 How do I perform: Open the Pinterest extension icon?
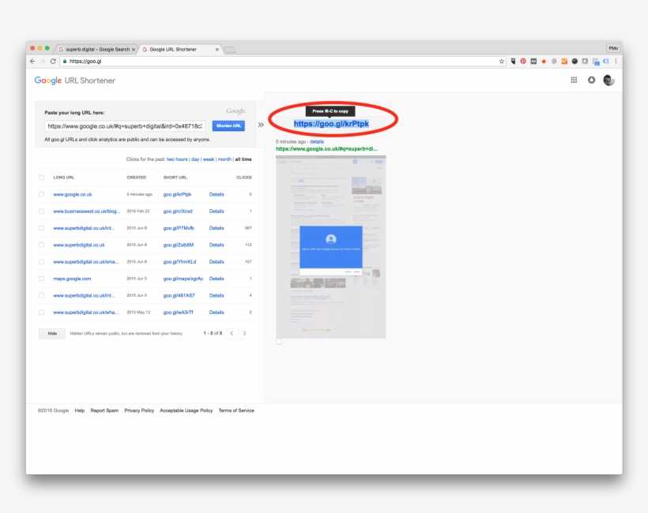(523, 62)
